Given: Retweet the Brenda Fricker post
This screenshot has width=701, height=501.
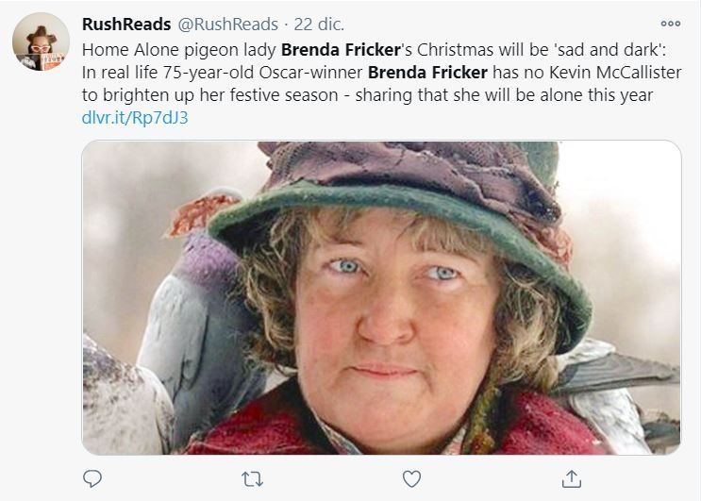Looking at the screenshot, I should pos(251,478).
